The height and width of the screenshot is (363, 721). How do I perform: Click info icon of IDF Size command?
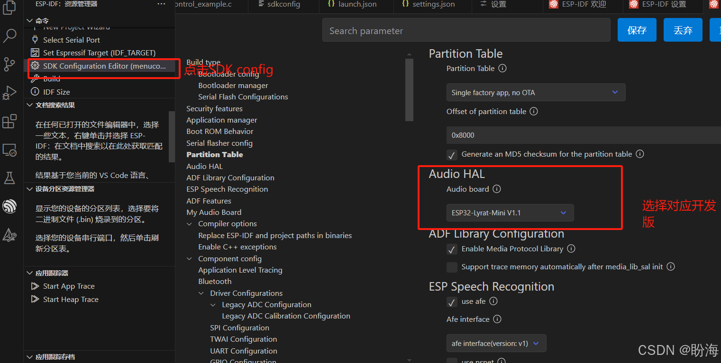(35, 92)
